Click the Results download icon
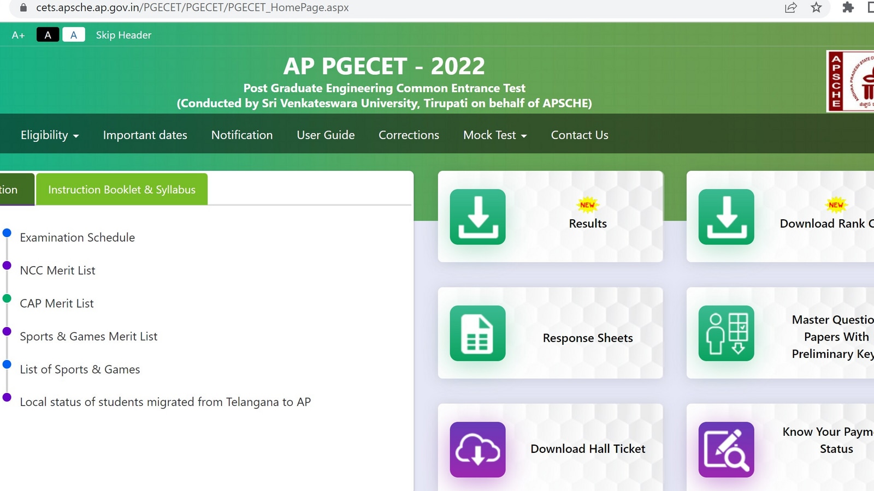This screenshot has height=491, width=874. pos(477,217)
